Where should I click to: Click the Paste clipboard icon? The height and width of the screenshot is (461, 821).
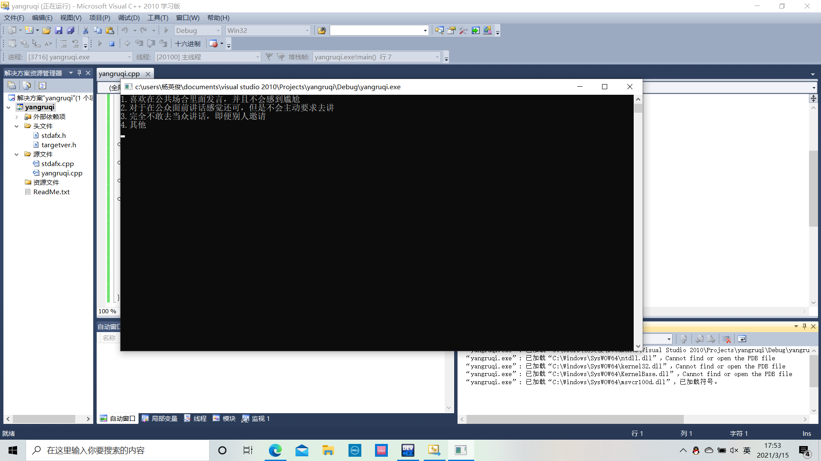pyautogui.click(x=110, y=30)
